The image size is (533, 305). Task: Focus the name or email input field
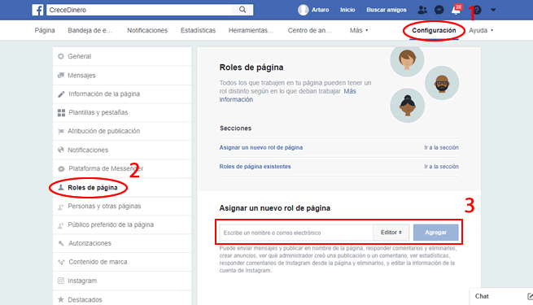[296, 233]
